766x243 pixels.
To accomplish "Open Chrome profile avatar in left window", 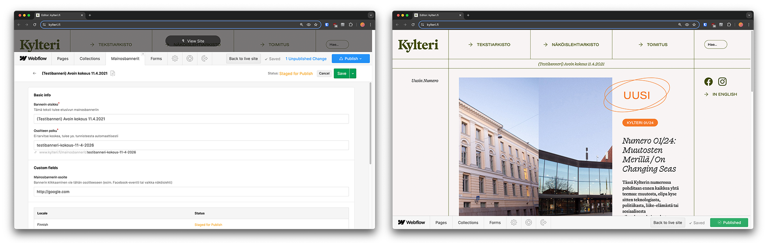I will click(x=363, y=25).
